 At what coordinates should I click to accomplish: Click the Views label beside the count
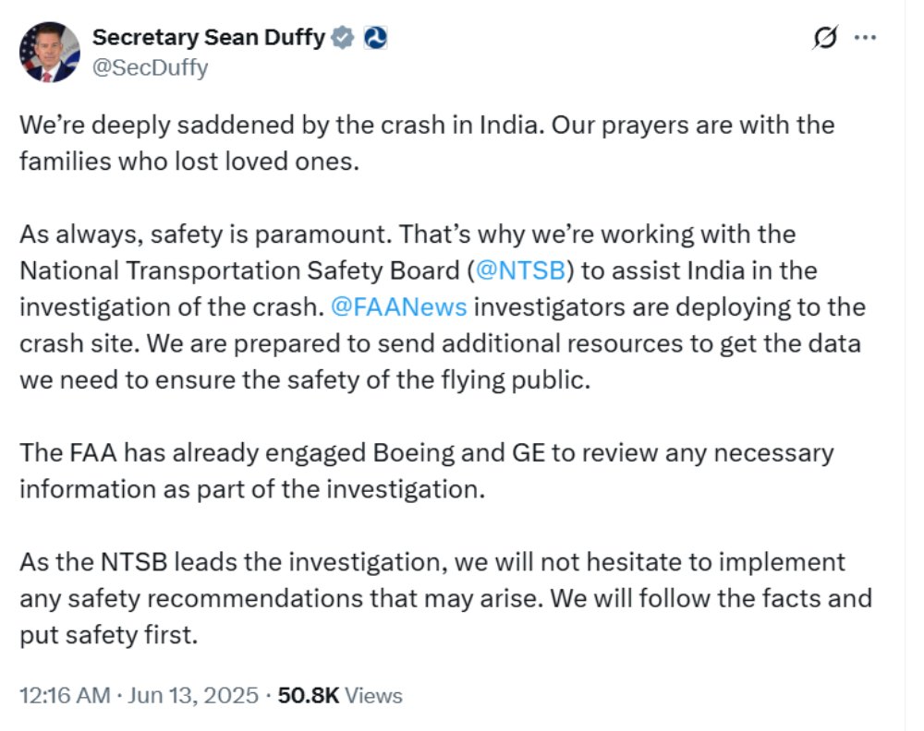(x=375, y=695)
